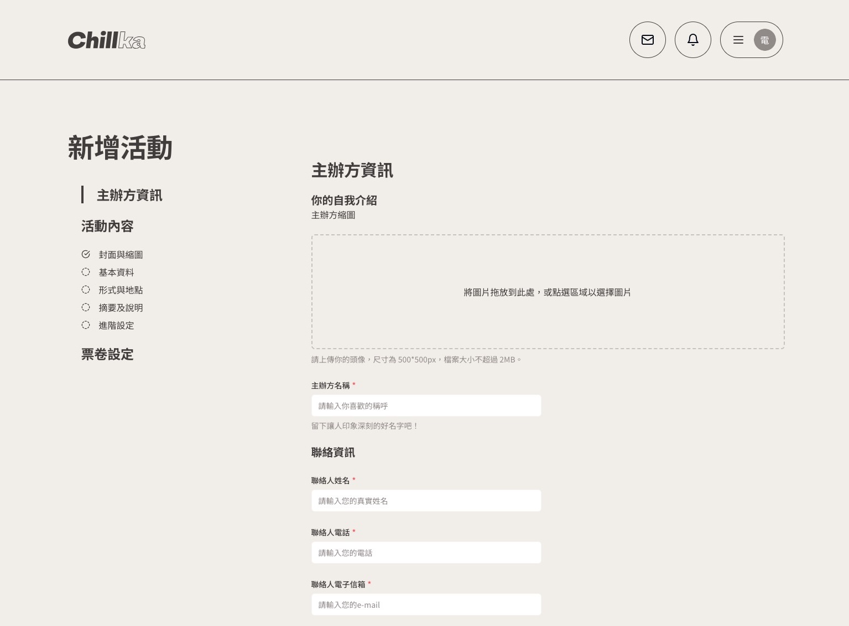Select 主辦方資訊 in the sidebar

click(129, 195)
